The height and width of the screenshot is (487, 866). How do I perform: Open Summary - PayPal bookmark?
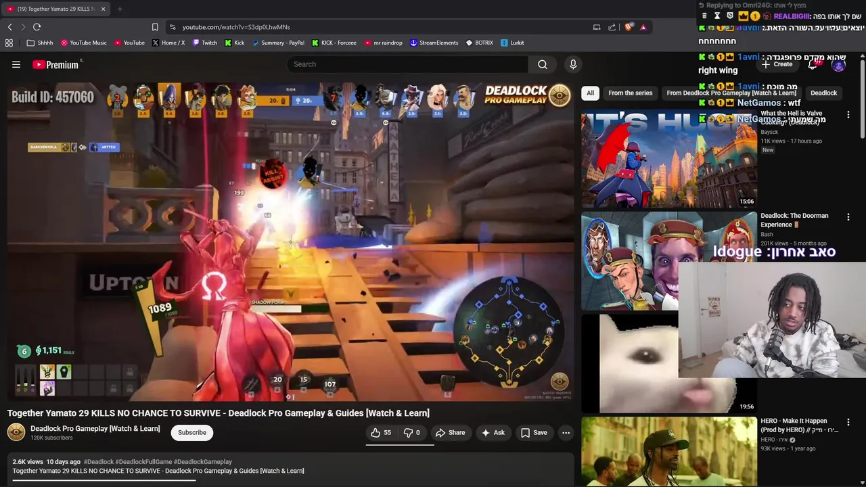[279, 43]
